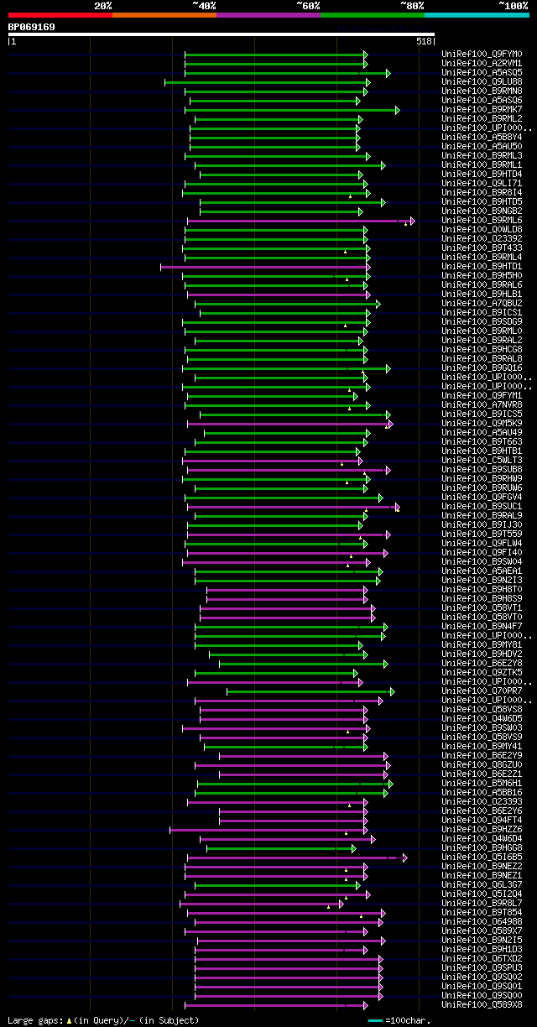Click the 518 query end position label
Screen dimensions: 537x1027
coord(423,41)
